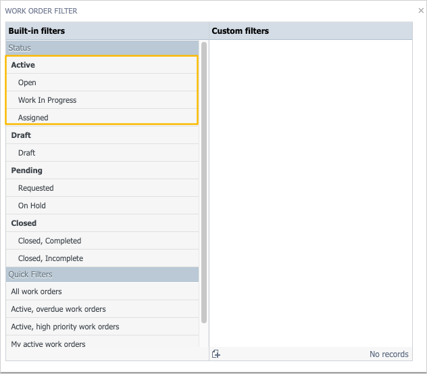Choose the Closed, Completed filter

[x=49, y=241]
